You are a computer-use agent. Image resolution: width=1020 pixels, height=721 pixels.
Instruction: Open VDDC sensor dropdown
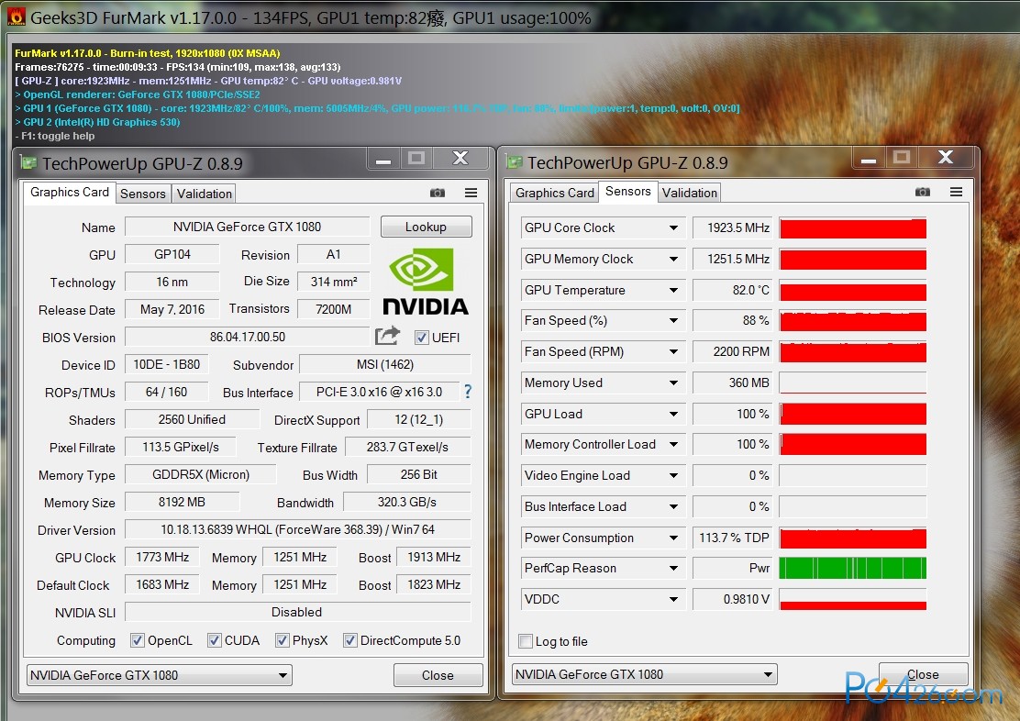[x=673, y=599]
